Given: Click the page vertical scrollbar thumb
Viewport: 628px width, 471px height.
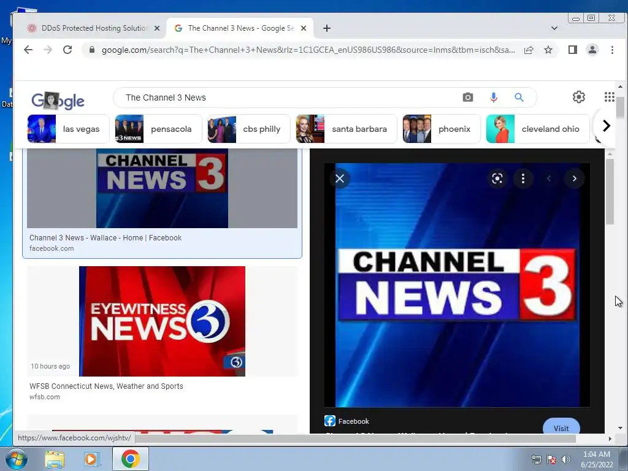Looking at the screenshot, I should 620,107.
